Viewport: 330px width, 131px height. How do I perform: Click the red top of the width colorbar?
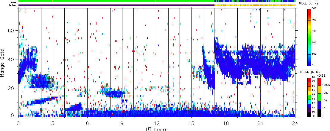(x=310, y=11)
